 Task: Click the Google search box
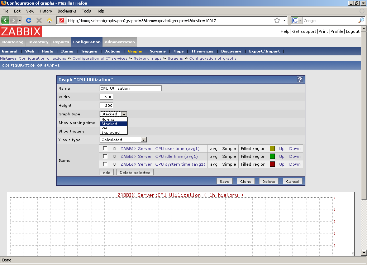tap(330, 20)
